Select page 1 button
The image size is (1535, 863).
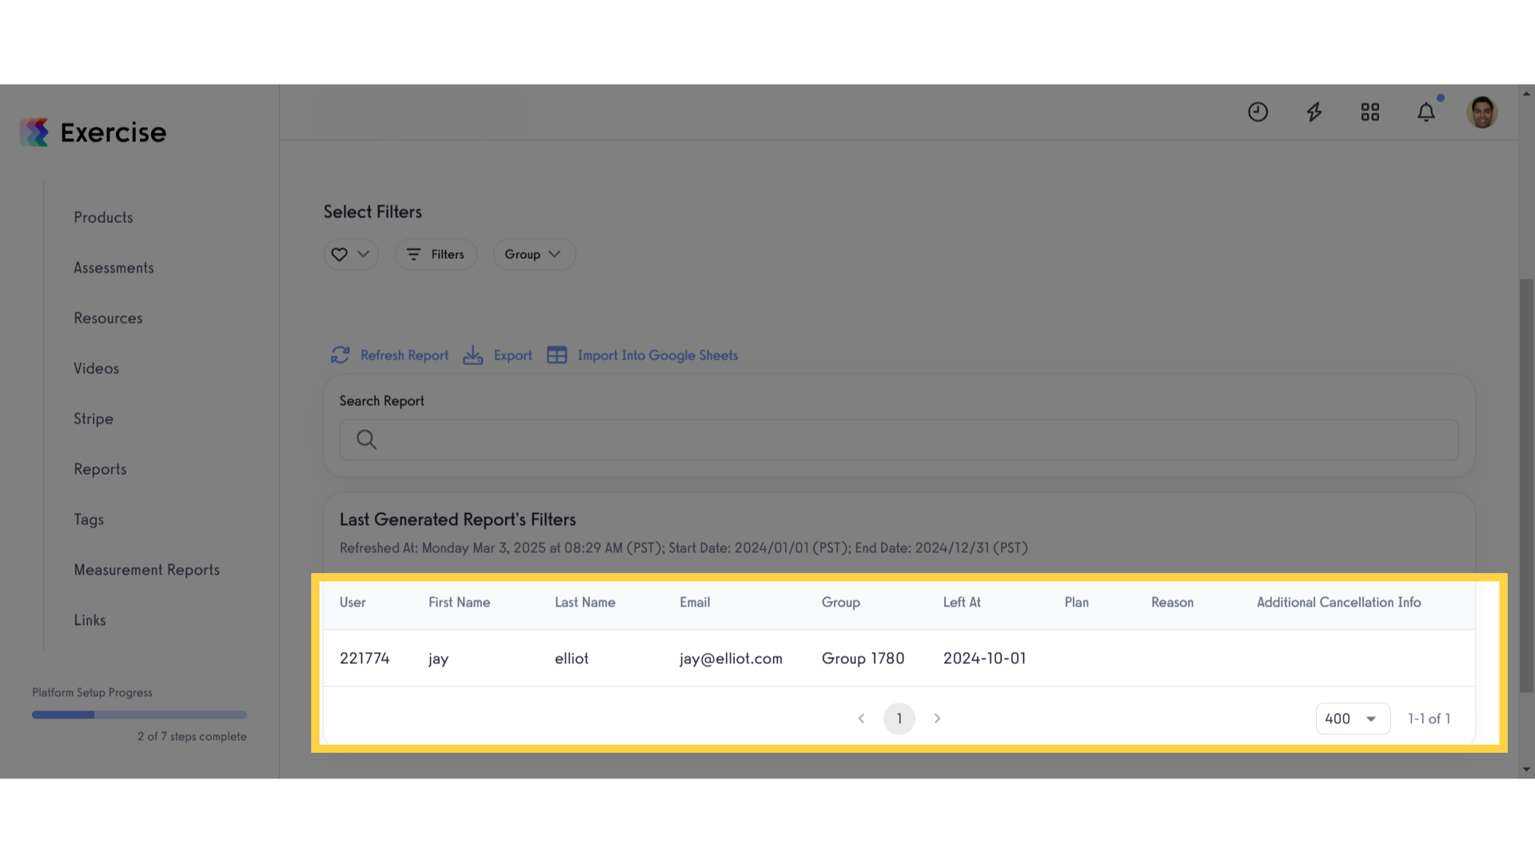[899, 718]
